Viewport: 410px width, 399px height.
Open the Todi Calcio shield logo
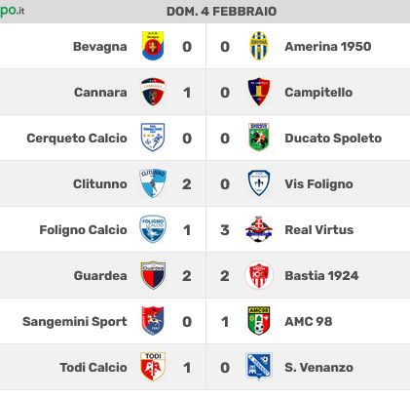point(153,367)
